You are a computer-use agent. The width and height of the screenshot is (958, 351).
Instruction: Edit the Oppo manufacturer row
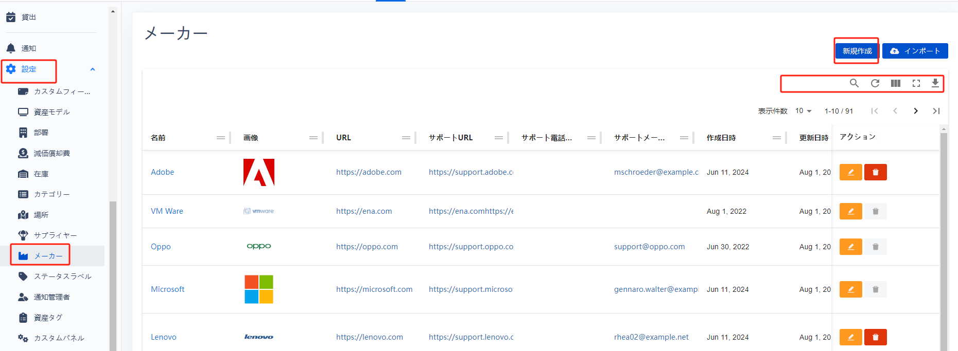pos(850,247)
